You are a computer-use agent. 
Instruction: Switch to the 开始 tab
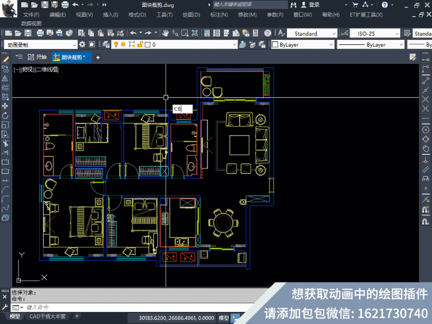click(37, 57)
